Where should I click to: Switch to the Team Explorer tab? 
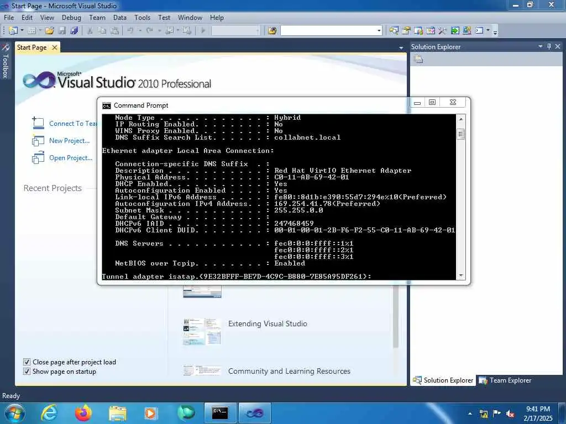[505, 380]
